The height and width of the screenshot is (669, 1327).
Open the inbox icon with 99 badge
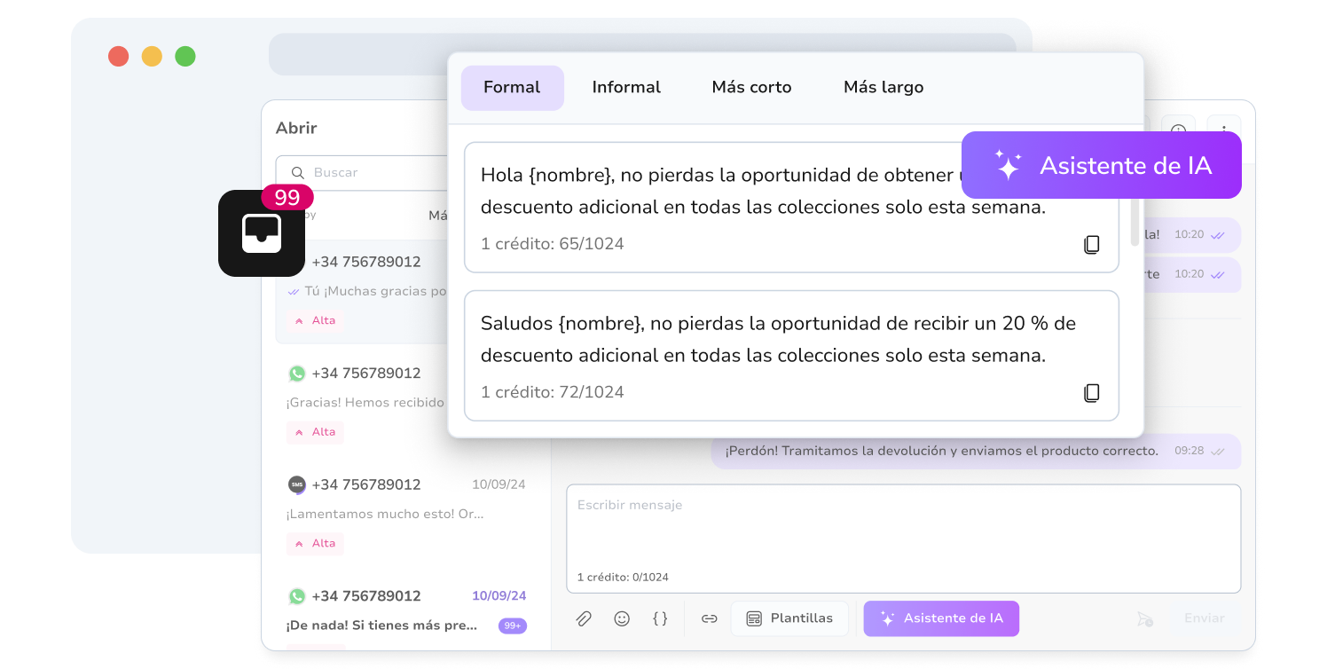click(262, 233)
